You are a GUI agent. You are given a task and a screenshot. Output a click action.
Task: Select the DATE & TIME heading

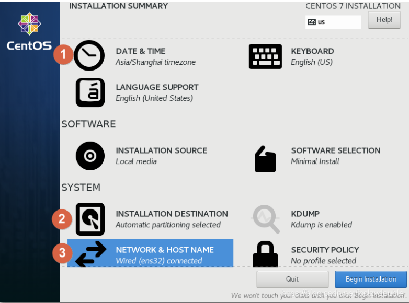(x=141, y=51)
